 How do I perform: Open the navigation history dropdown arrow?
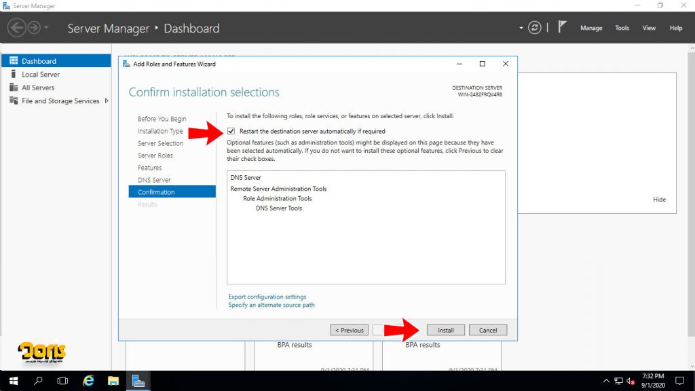click(x=46, y=28)
